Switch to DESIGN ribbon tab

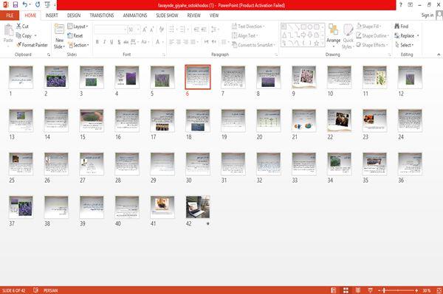click(74, 15)
